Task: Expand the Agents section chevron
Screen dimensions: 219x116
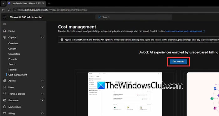Action: click(x=43, y=81)
